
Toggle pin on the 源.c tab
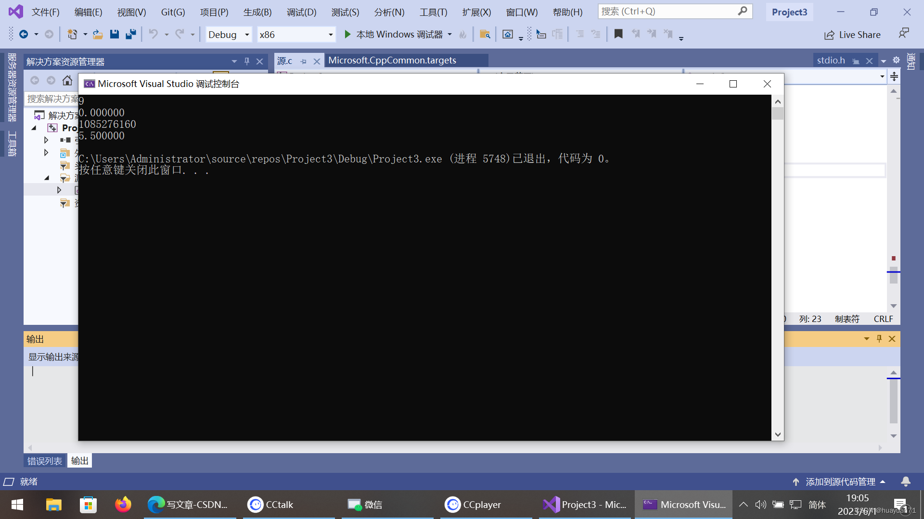(303, 62)
